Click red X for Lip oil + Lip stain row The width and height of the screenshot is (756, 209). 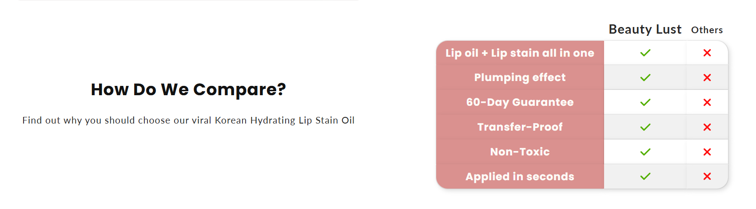[x=707, y=53]
